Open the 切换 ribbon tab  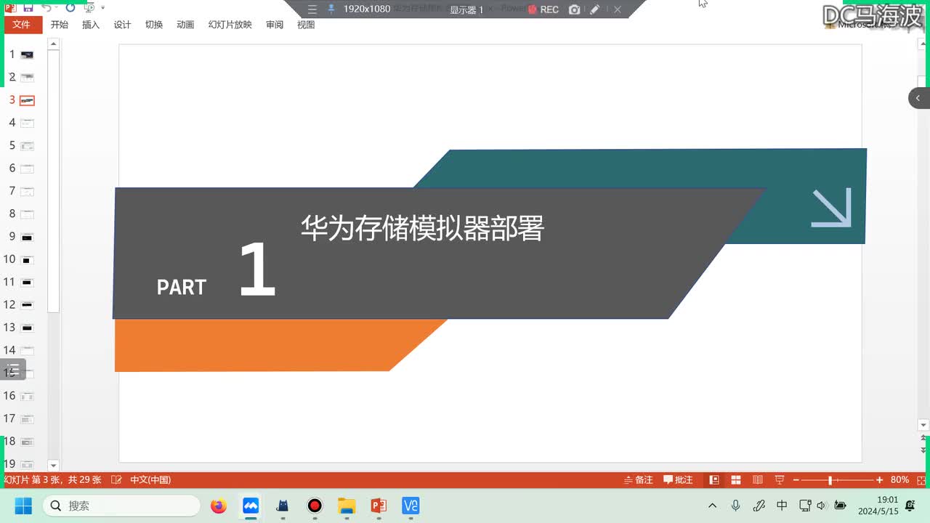[153, 25]
